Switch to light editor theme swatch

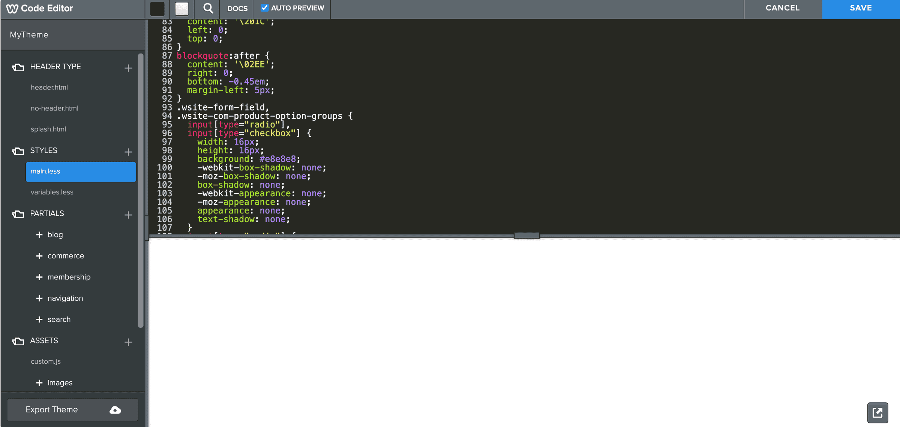[182, 9]
